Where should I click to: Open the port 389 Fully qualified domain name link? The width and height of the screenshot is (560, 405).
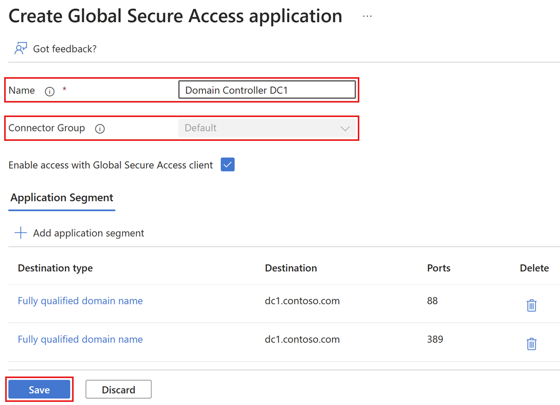80,339
